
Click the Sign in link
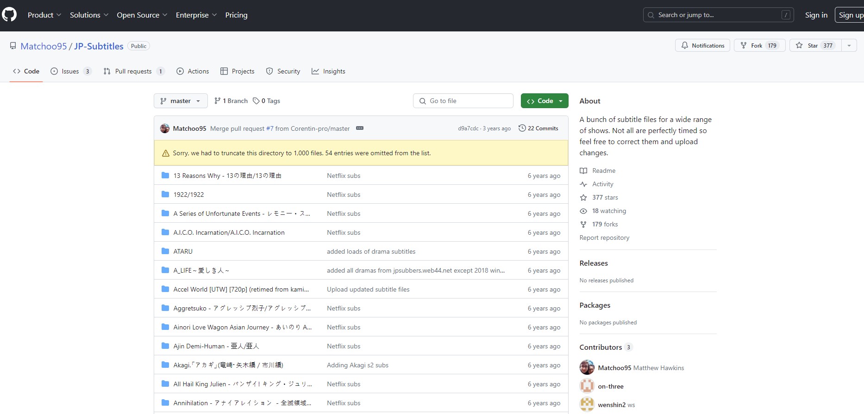pyautogui.click(x=816, y=15)
